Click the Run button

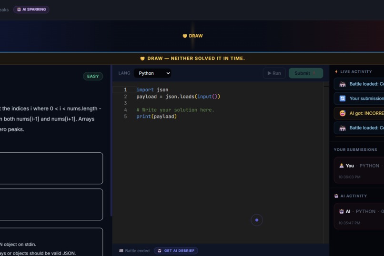coord(274,73)
